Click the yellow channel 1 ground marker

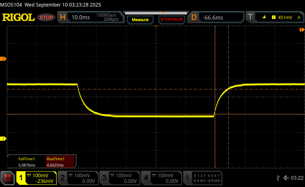click(3, 139)
